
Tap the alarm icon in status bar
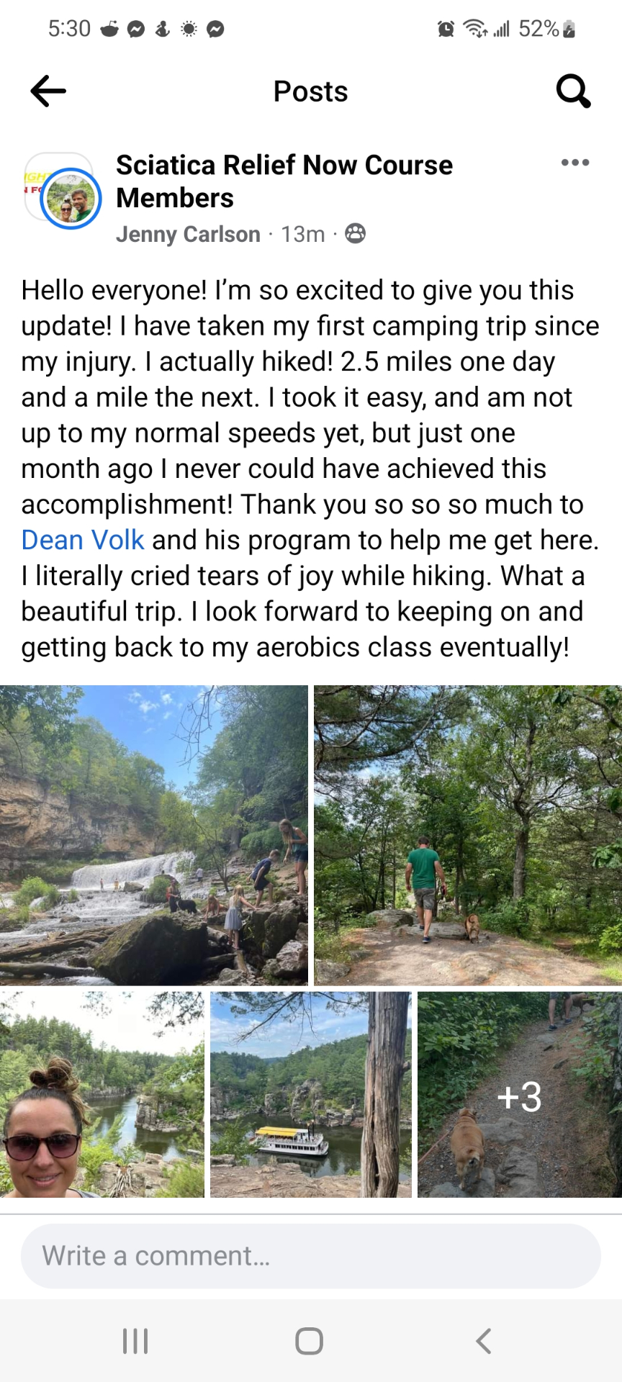click(445, 29)
